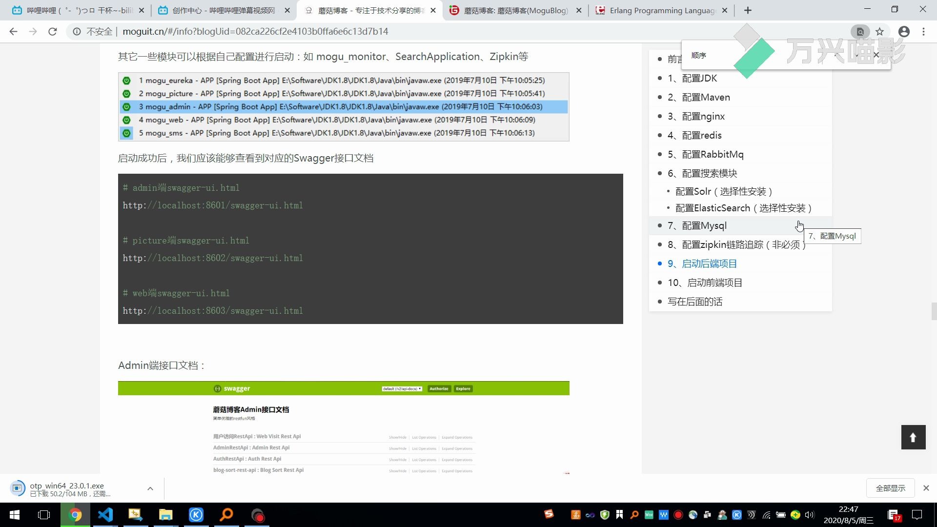Click the Chrome taskbar icon
The image size is (937, 527).
(x=75, y=515)
